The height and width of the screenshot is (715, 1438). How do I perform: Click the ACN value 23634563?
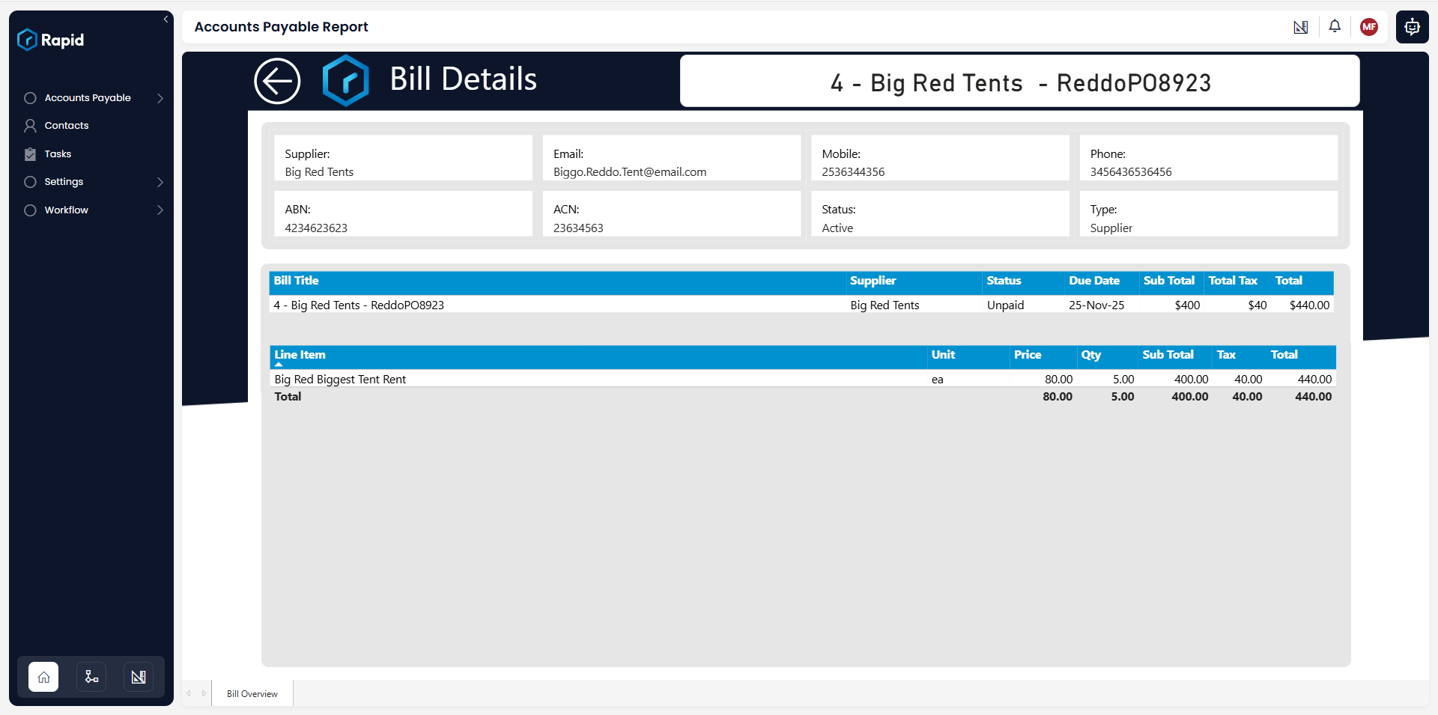(578, 228)
